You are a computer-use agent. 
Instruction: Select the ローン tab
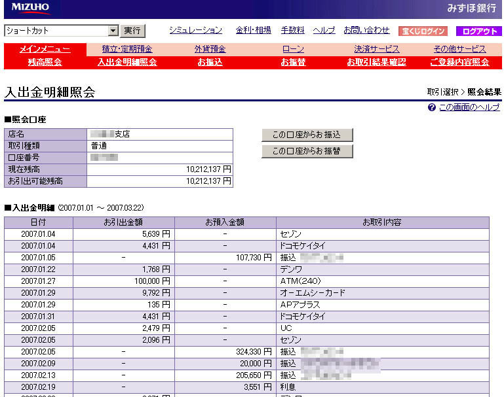tap(293, 49)
